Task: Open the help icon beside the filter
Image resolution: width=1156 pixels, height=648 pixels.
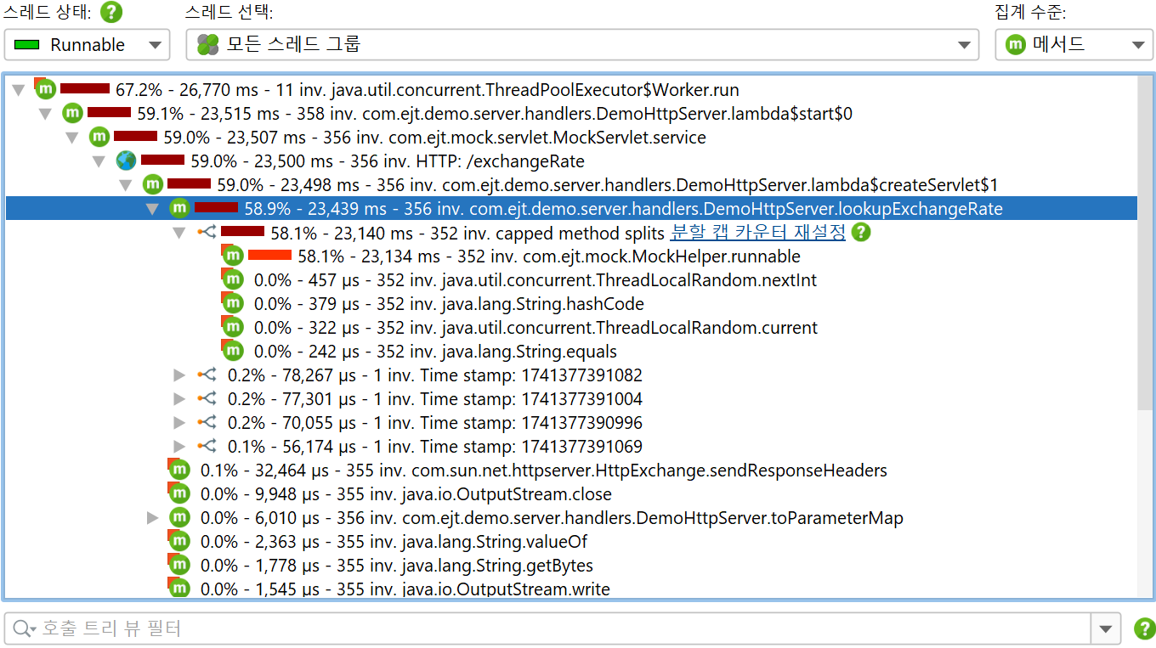Action: (x=1145, y=629)
